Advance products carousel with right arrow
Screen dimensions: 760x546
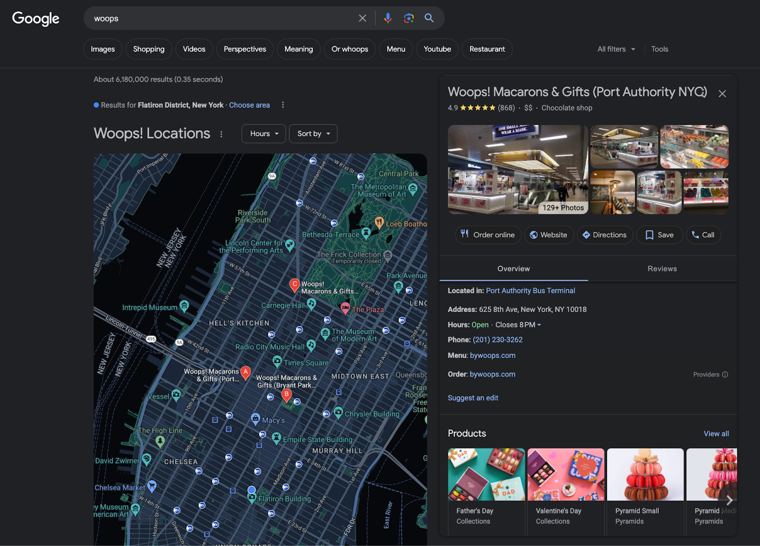pos(729,500)
